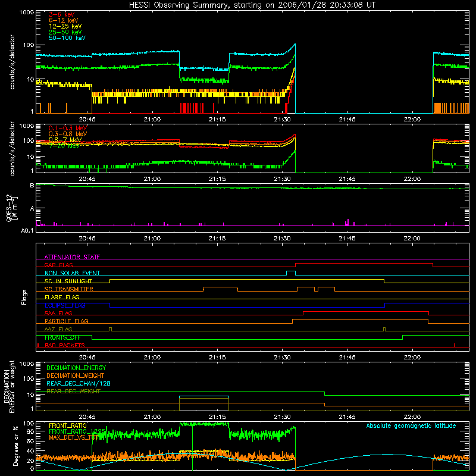
Task: Click the 0.8-7 MeV legend label
Action: 65,140
